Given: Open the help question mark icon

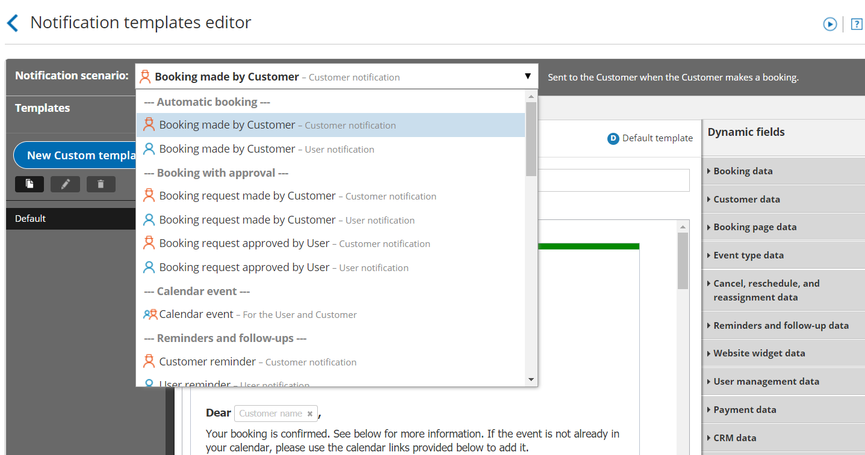Looking at the screenshot, I should tap(857, 24).
